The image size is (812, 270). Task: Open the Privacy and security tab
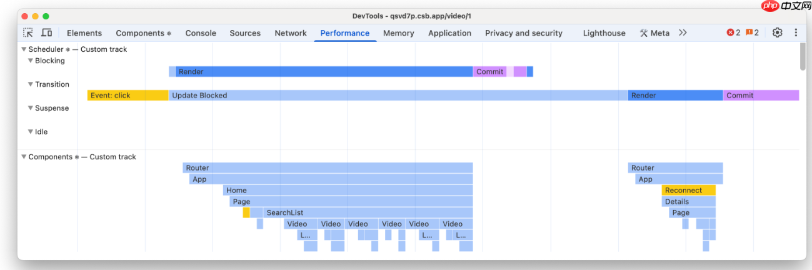point(524,33)
